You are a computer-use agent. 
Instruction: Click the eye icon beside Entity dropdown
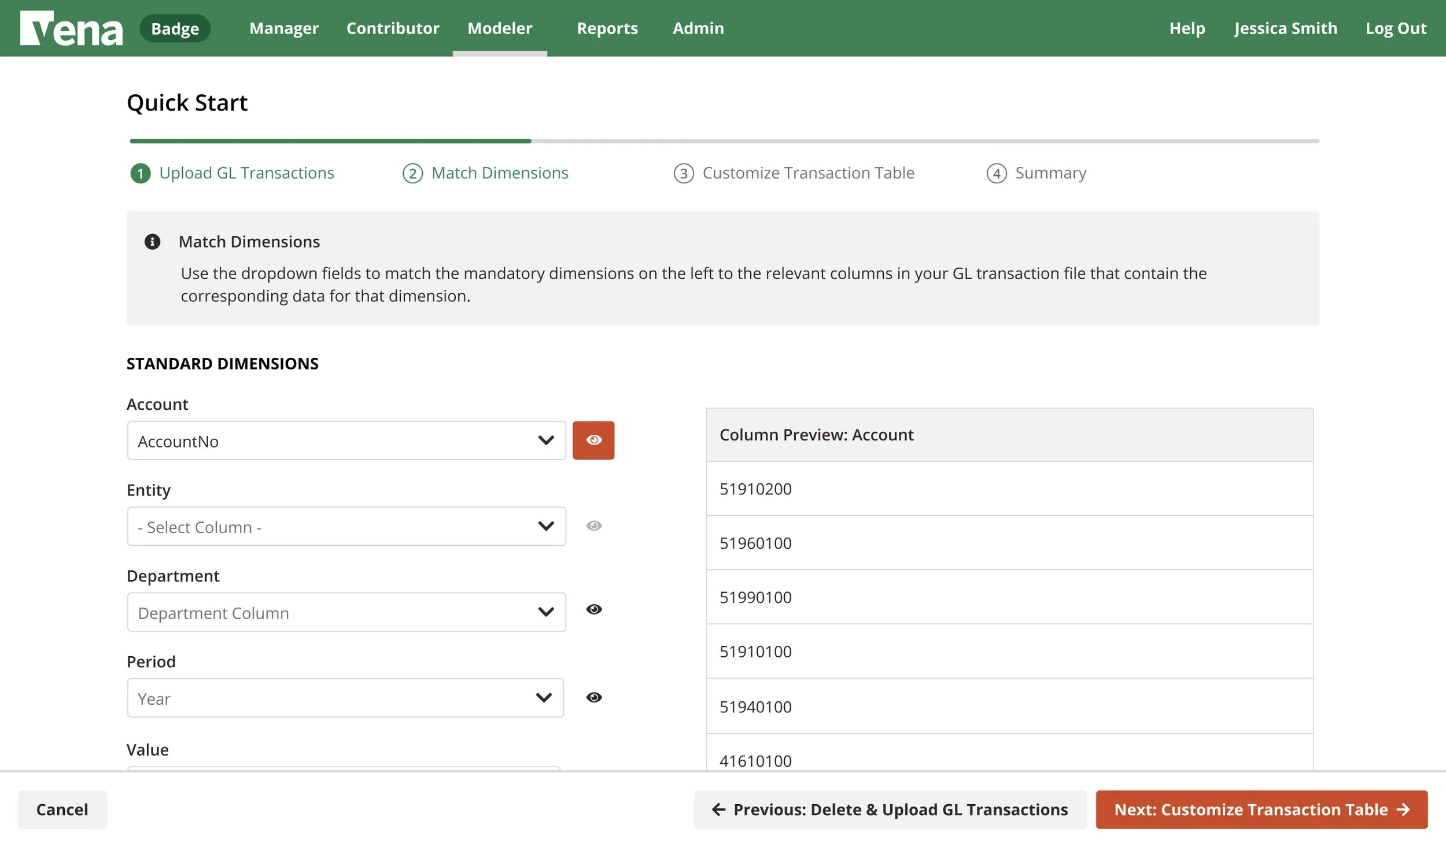click(x=595, y=525)
